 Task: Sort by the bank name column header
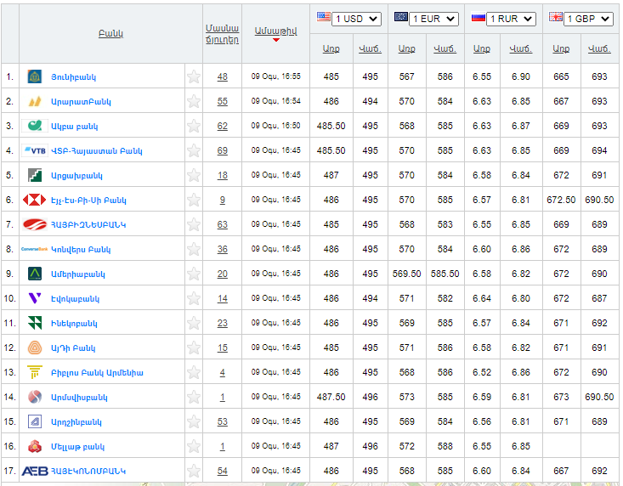pyautogui.click(x=110, y=33)
